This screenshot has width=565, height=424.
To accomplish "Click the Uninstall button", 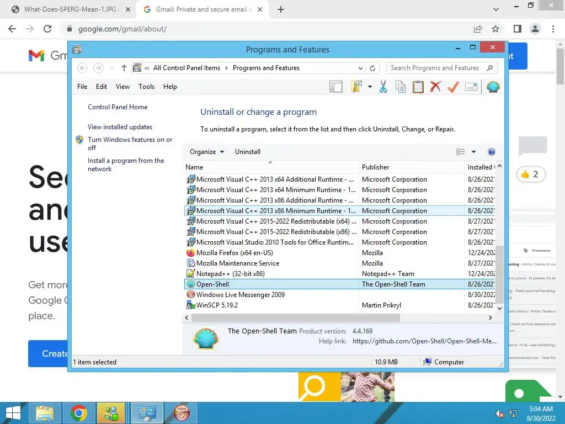I will coord(248,152).
